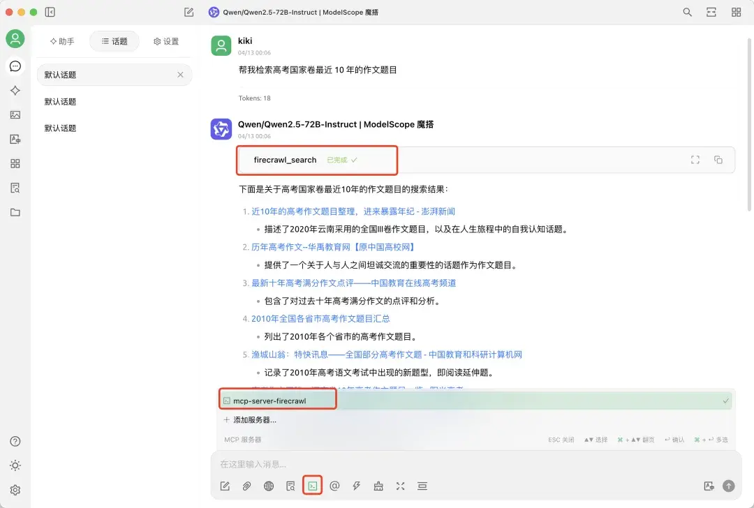This screenshot has height=508, width=754.
Task: Click the user message text 帮我检索高考国家卷
Action: coord(318,70)
